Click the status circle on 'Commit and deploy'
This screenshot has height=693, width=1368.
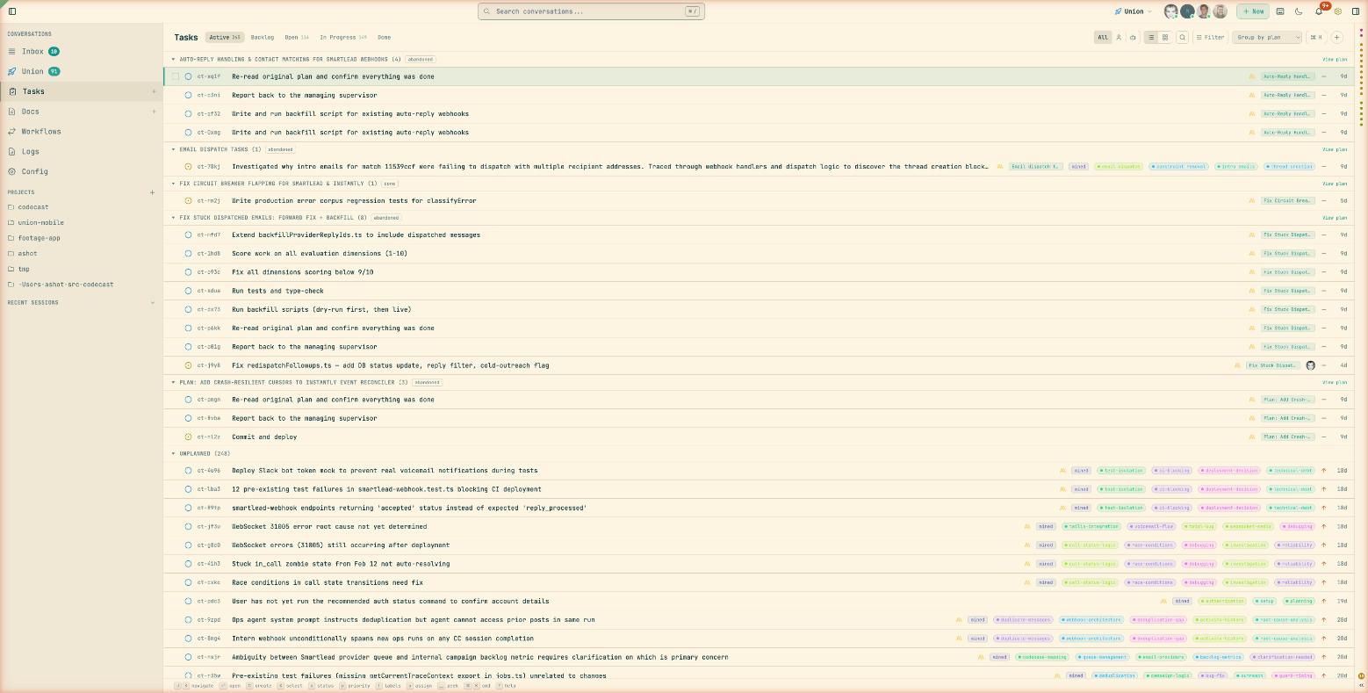coord(188,437)
